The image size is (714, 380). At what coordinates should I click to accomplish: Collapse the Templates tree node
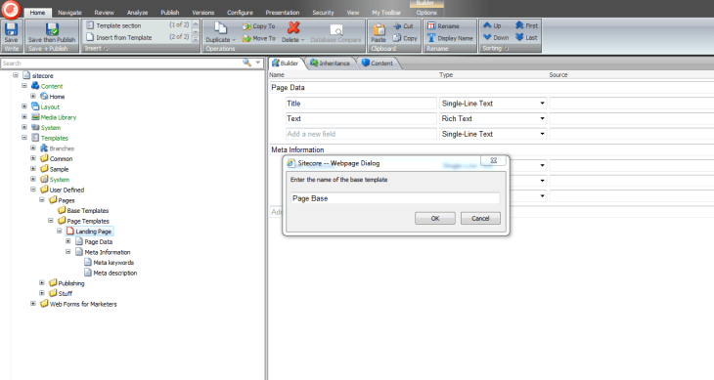click(24, 138)
